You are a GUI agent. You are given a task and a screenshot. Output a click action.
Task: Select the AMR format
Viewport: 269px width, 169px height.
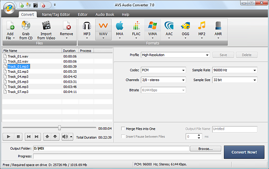(x=218, y=30)
